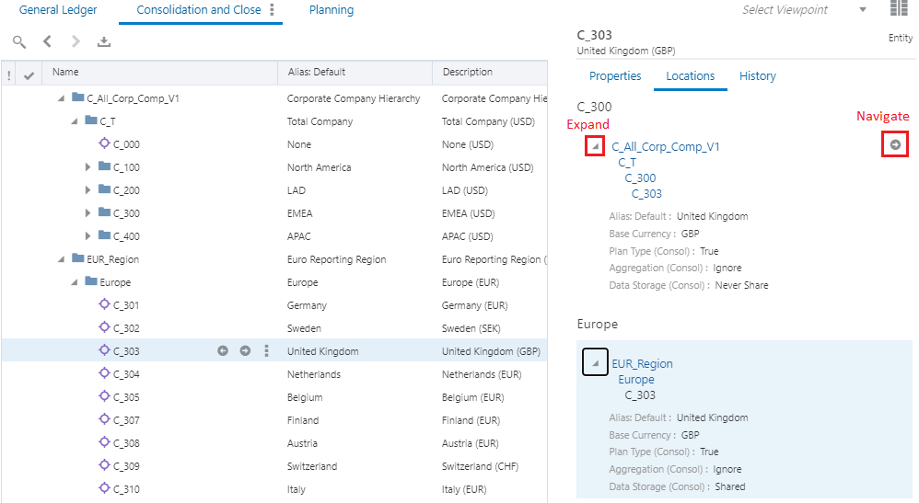Screen dimensions: 919x503
Task: Follow the EUR_Region location link
Action: 643,363
